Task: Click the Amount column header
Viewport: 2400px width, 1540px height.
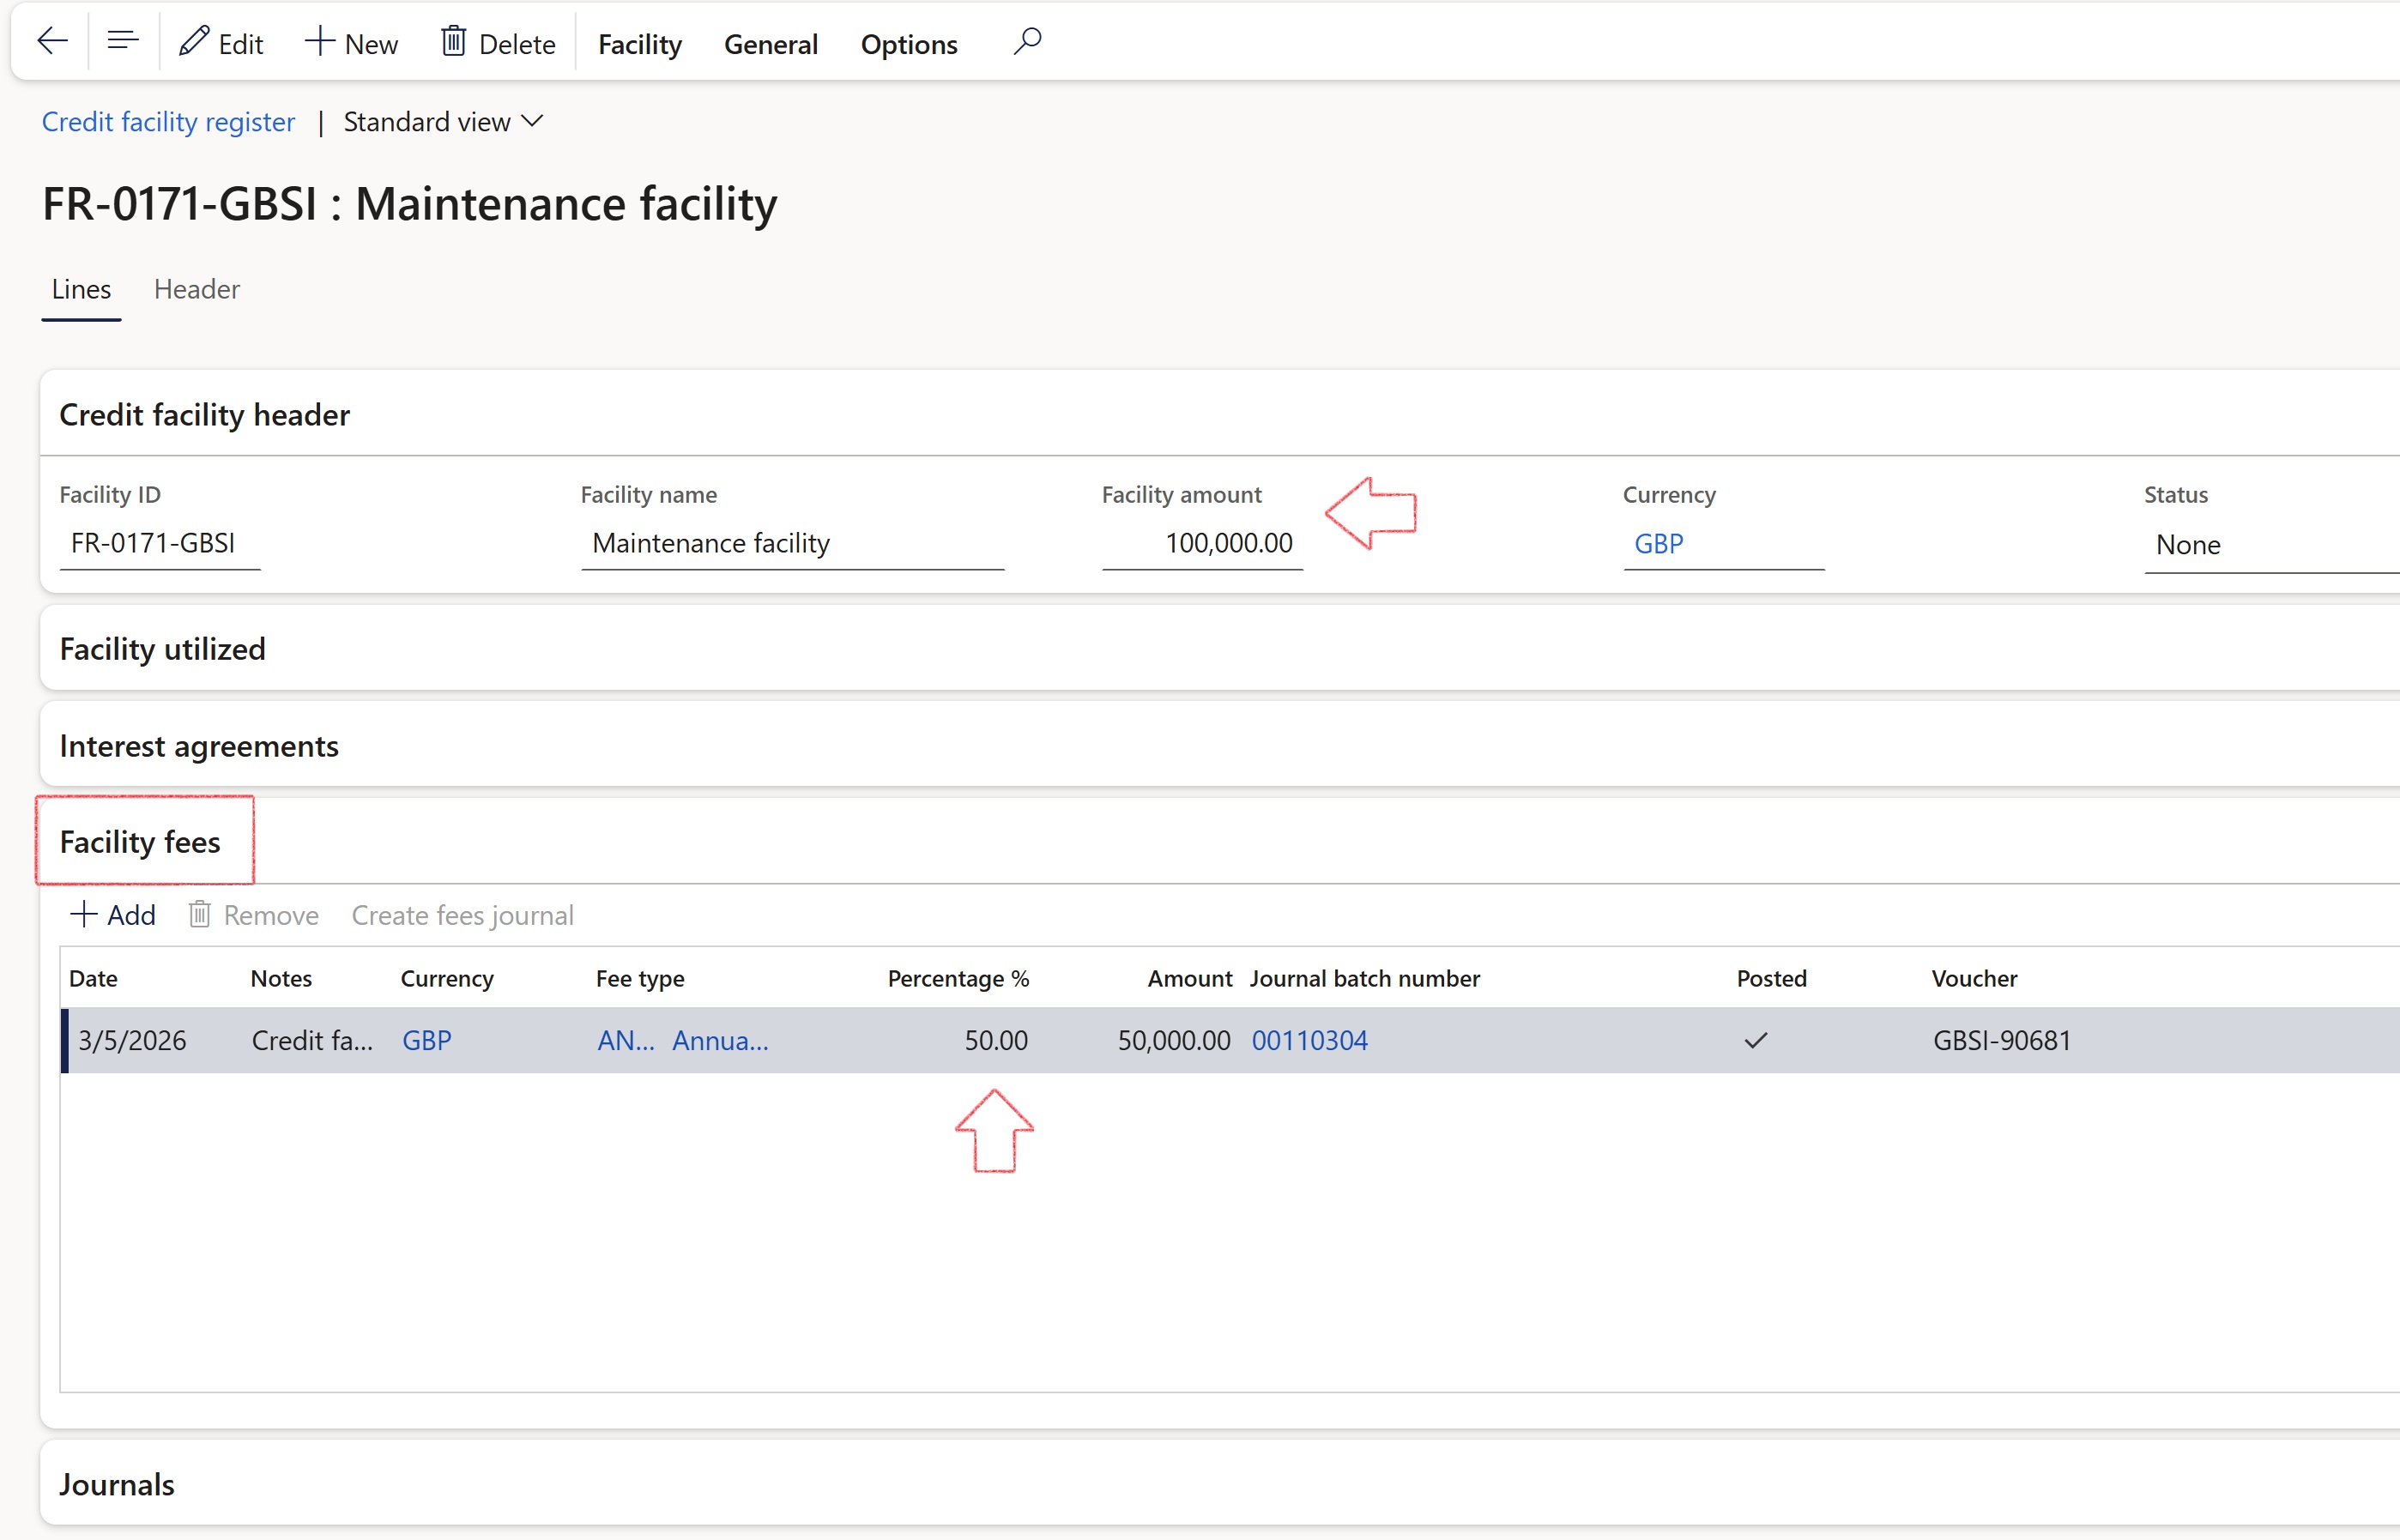Action: [1190, 978]
